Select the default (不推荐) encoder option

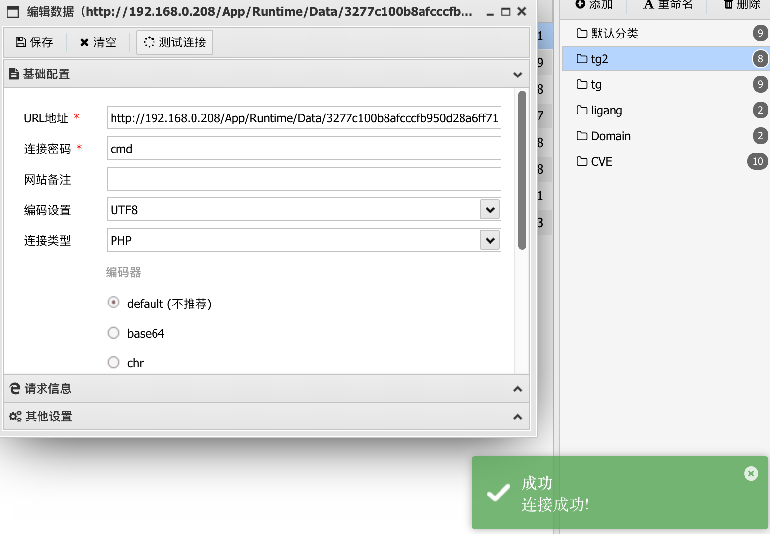[114, 302]
